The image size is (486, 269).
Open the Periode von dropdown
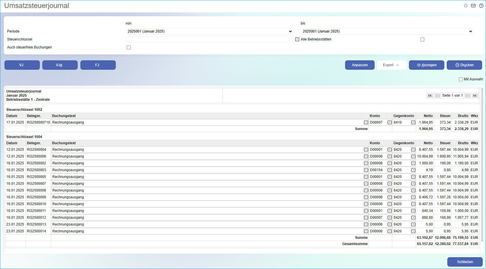coord(209,31)
